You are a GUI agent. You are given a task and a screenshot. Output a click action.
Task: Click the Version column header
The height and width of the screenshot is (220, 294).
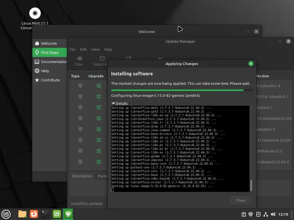262,76
